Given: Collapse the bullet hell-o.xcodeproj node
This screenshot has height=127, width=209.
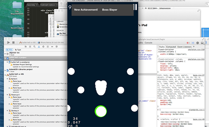Looking at the screenshot, I should pos(7,62).
